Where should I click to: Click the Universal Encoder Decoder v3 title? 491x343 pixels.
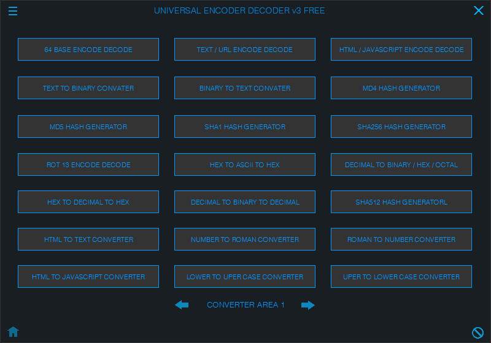(239, 10)
